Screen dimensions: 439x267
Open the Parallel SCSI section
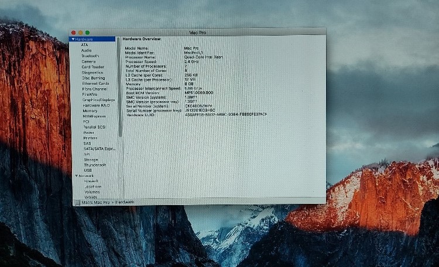[x=95, y=127]
